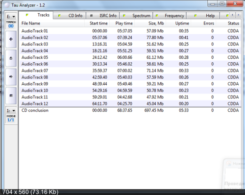The height and width of the screenshot is (195, 245).
Task: Select the AudioTrack 12 row
Action: point(130,104)
